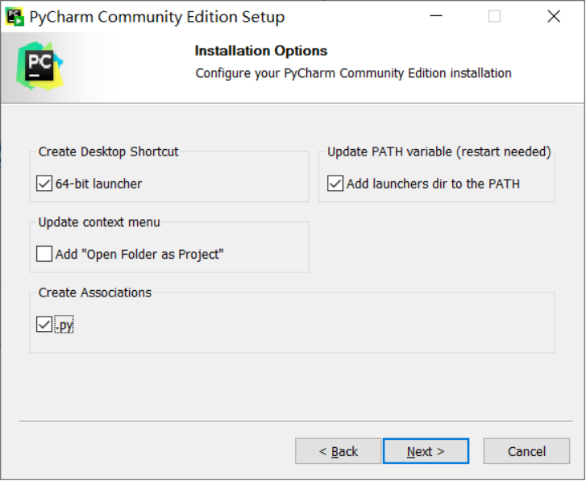Cancel the installation

pyautogui.click(x=526, y=451)
